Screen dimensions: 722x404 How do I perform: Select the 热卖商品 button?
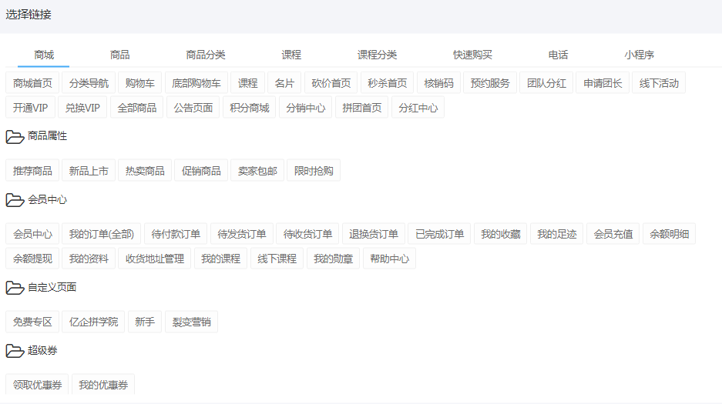(x=145, y=171)
